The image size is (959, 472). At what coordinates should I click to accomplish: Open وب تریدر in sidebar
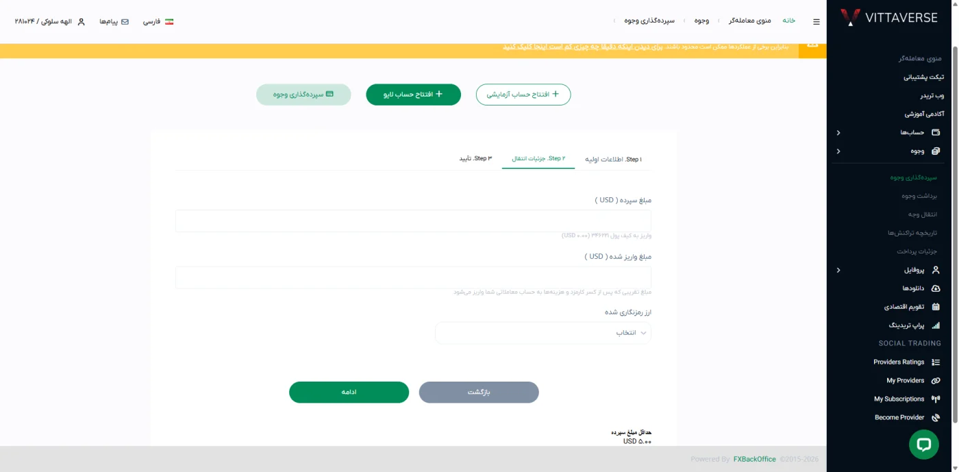[932, 95]
